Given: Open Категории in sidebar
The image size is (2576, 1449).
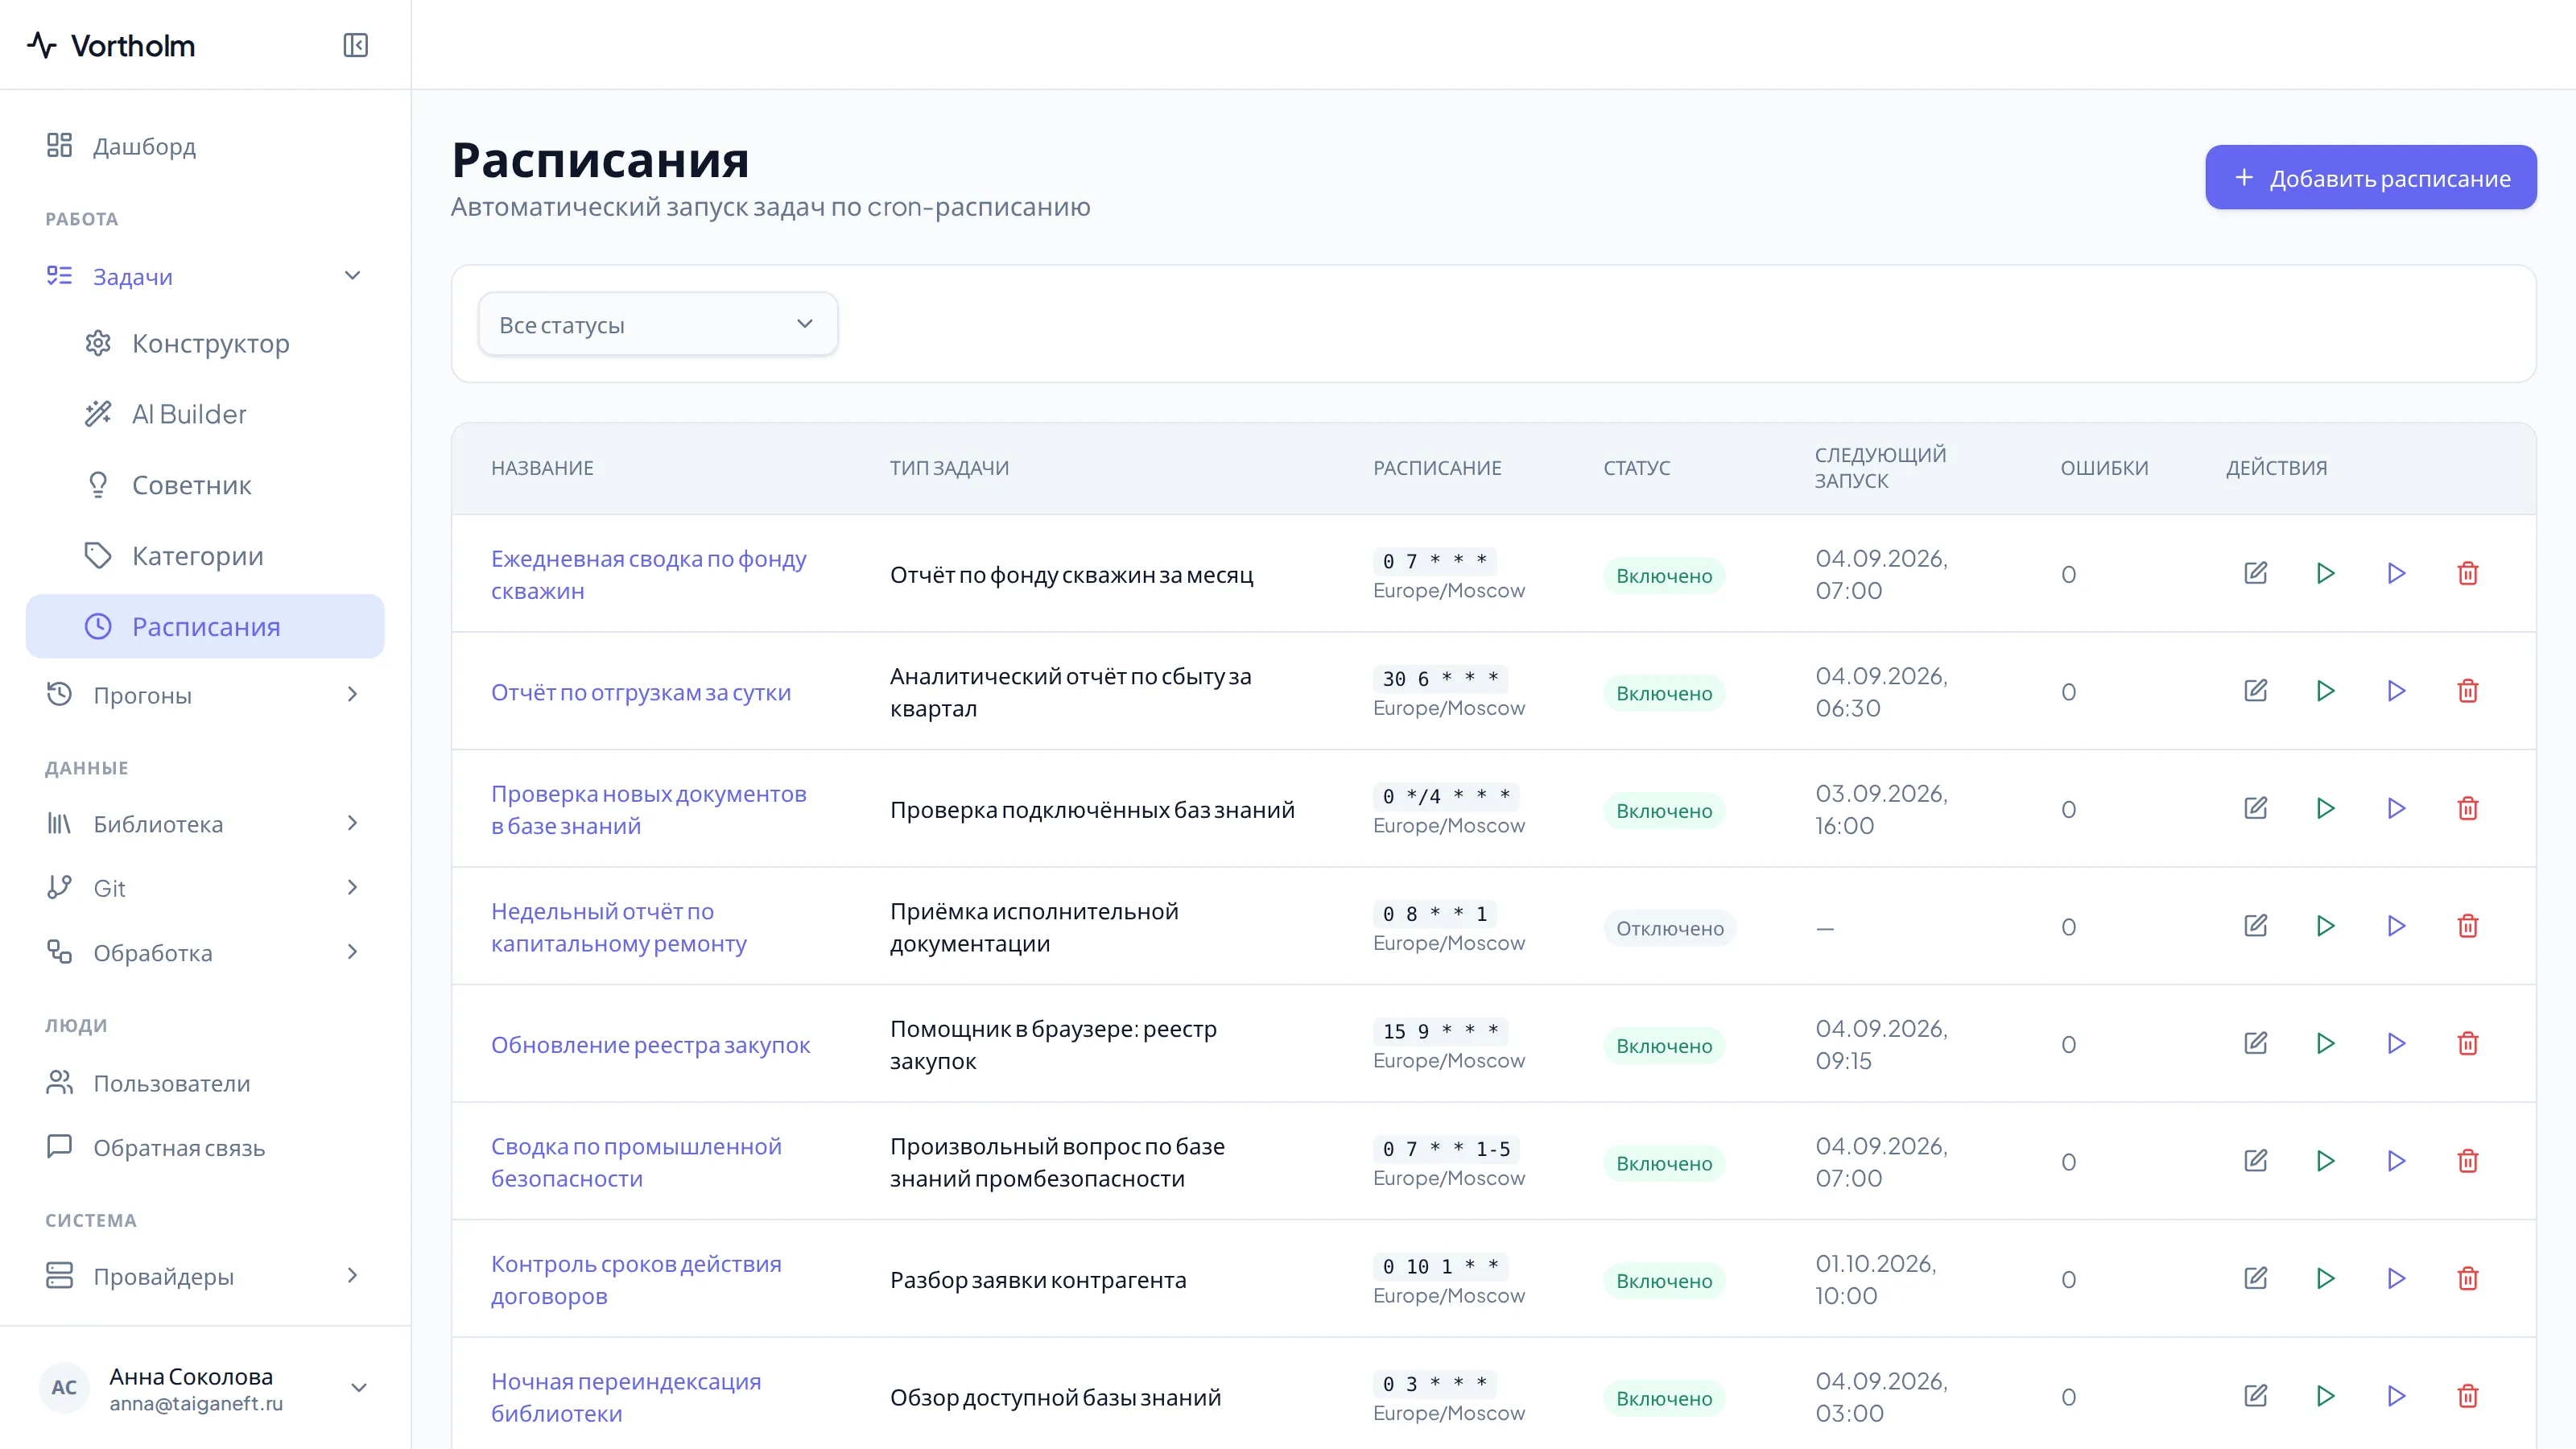Looking at the screenshot, I should pyautogui.click(x=205, y=556).
